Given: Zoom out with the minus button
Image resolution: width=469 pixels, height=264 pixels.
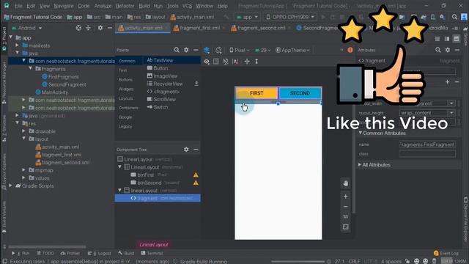Looking at the screenshot, I should pos(345,207).
